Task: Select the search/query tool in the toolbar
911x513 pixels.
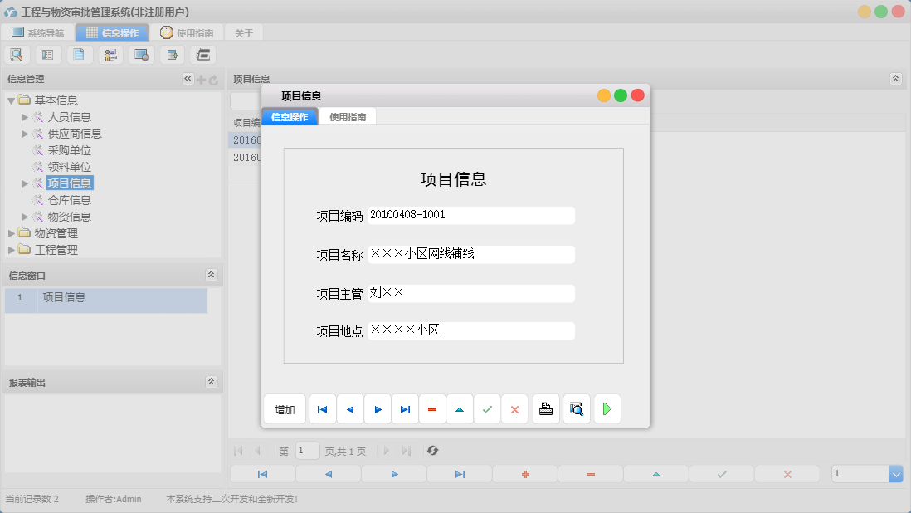Action: (x=17, y=54)
